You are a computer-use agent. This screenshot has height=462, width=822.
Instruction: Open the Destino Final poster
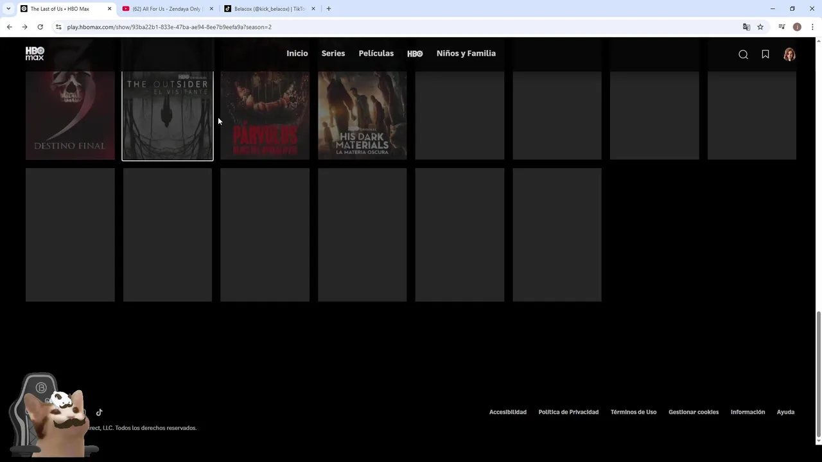point(70,116)
